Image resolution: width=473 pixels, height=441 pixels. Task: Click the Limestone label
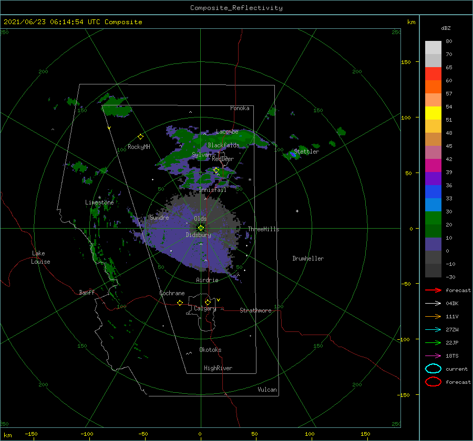point(99,202)
